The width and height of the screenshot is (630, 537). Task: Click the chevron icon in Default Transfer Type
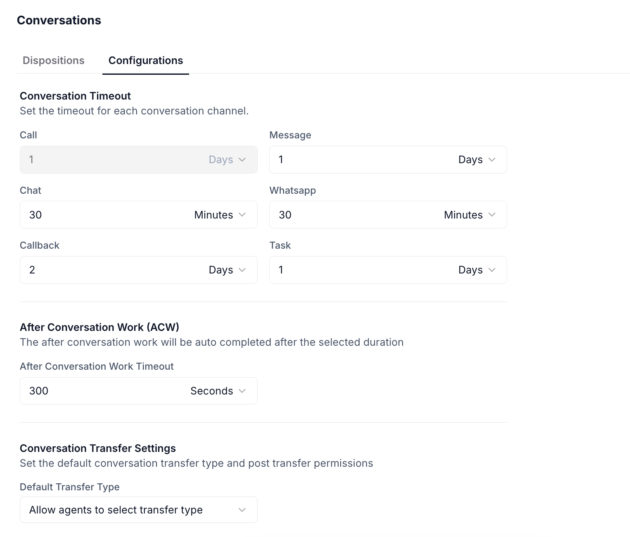[x=242, y=510]
